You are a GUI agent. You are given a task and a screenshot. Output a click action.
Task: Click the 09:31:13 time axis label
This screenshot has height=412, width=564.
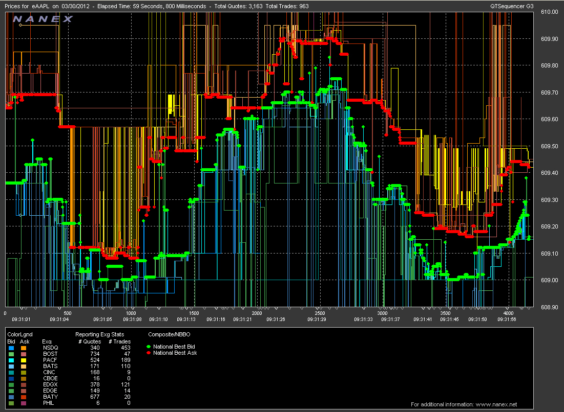pos(186,319)
